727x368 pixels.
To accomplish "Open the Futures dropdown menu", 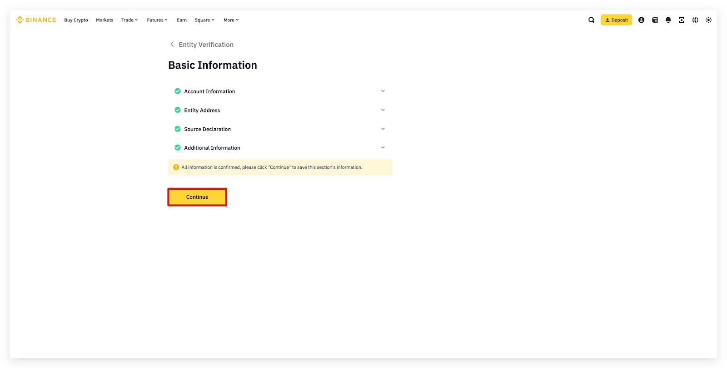I will (157, 20).
